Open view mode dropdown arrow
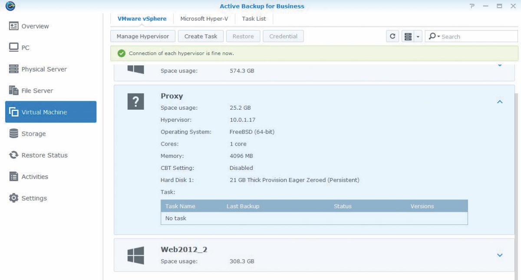Screen dimensions: 521x280 (x=419, y=36)
